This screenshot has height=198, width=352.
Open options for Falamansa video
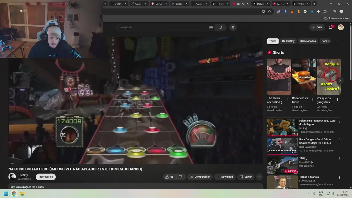coord(339,121)
